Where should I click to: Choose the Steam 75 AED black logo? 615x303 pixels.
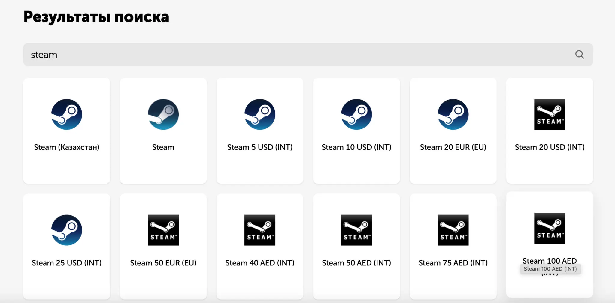point(453,230)
